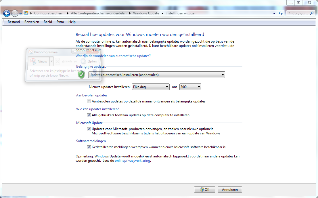This screenshot has height=198, width=318.
Task: Refresh the address bar with the arrows icon
Action: (x=281, y=14)
